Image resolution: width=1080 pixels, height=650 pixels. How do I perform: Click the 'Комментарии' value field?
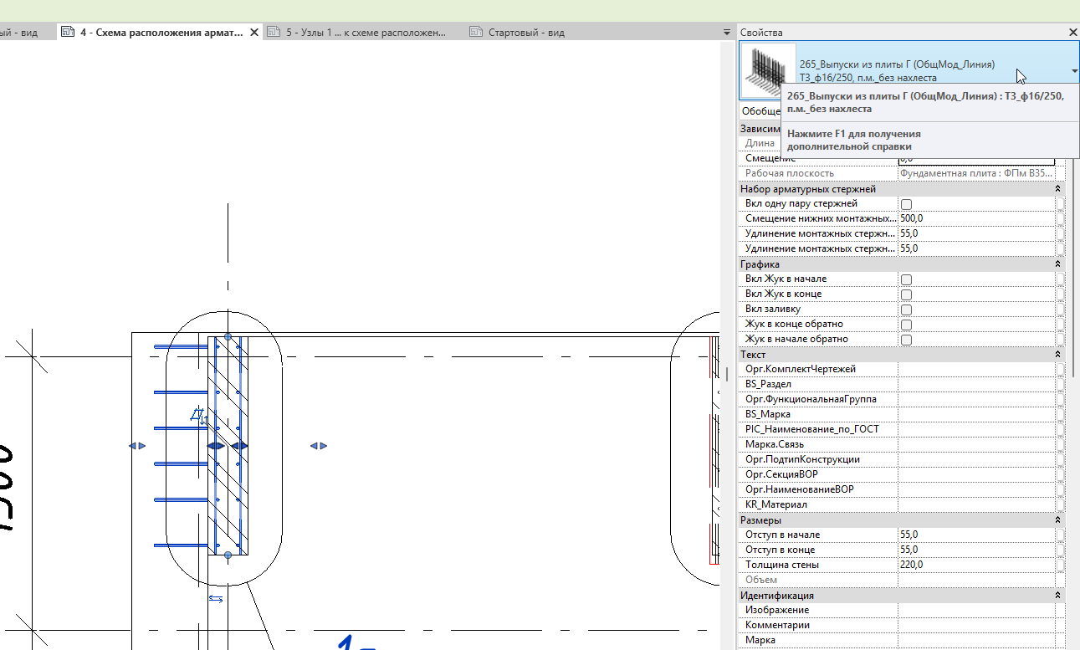975,625
